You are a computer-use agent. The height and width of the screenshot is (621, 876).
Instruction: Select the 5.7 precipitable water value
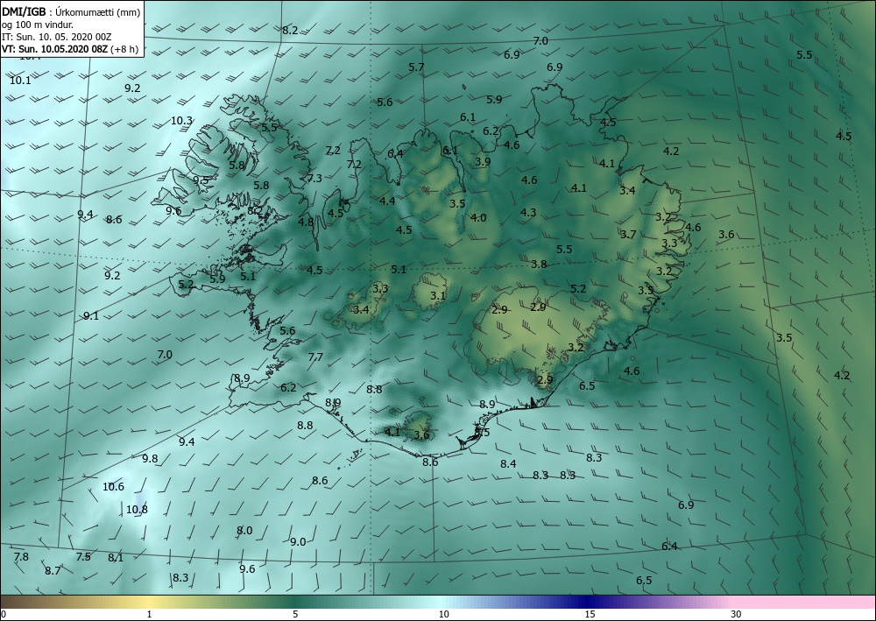pos(416,67)
